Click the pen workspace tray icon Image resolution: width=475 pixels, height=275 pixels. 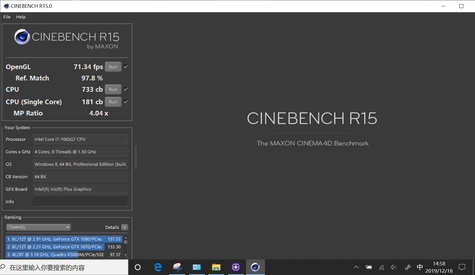408,267
